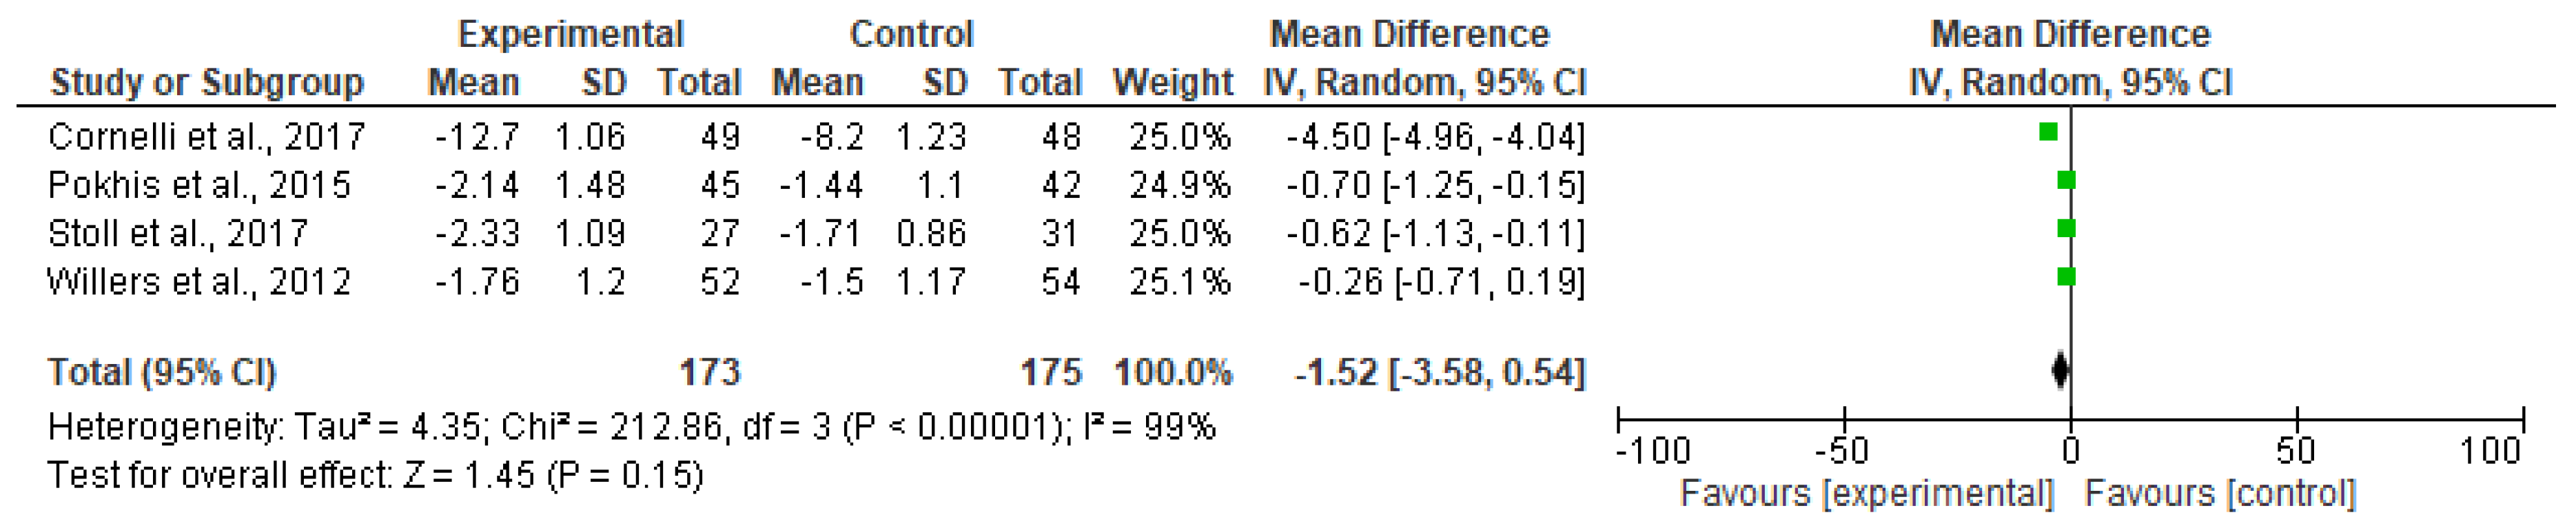
Task: Select the Total (95% CI) row label
Action: pos(162,372)
